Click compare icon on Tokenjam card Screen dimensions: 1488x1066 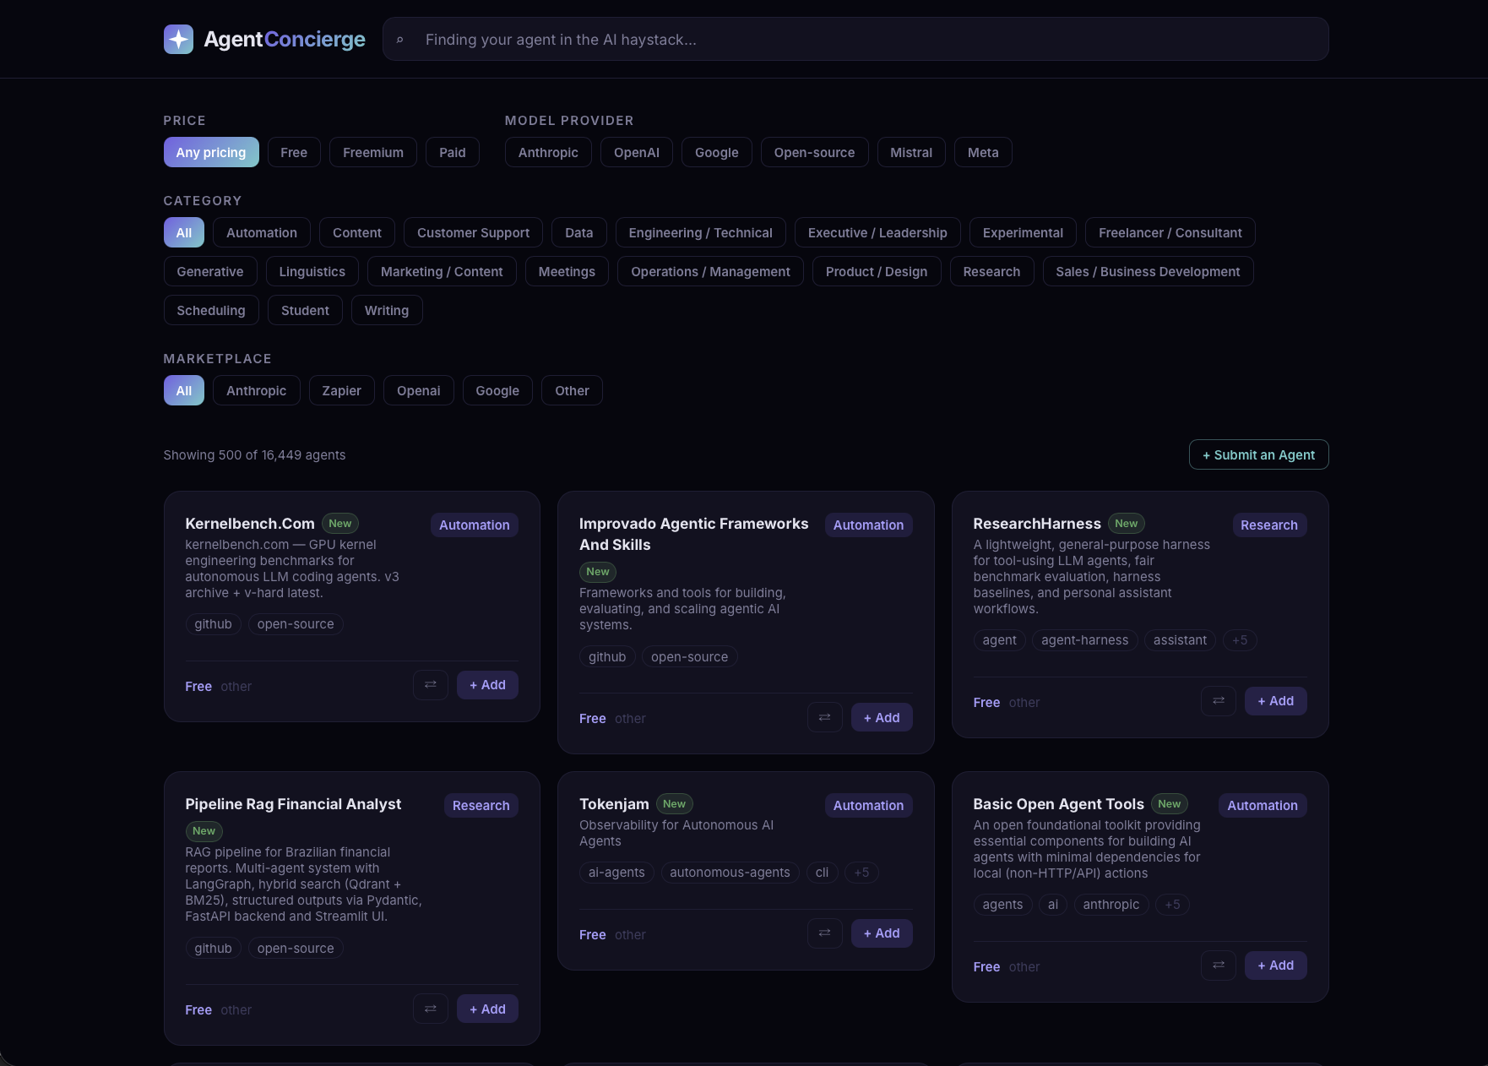tap(825, 933)
